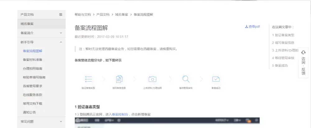311x128 pixels.
Task: Go to 帮助与文档 in the breadcrumb
Action: (x=83, y=15)
